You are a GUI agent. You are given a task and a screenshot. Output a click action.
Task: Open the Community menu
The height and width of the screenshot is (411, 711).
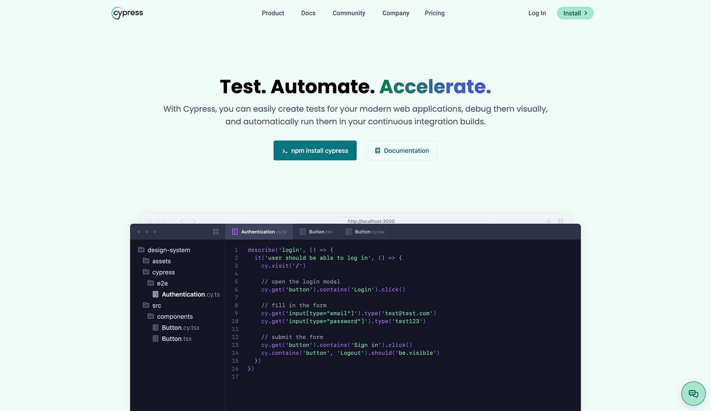point(349,13)
